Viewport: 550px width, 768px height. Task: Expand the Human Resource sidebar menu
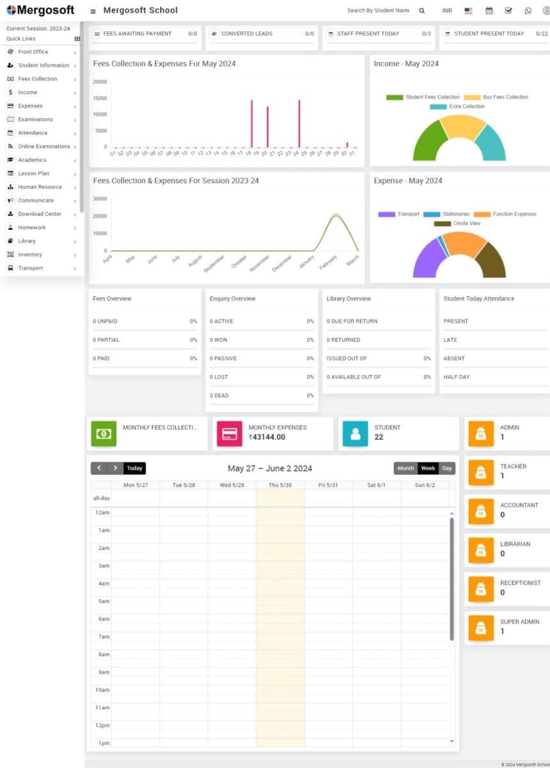pos(40,187)
